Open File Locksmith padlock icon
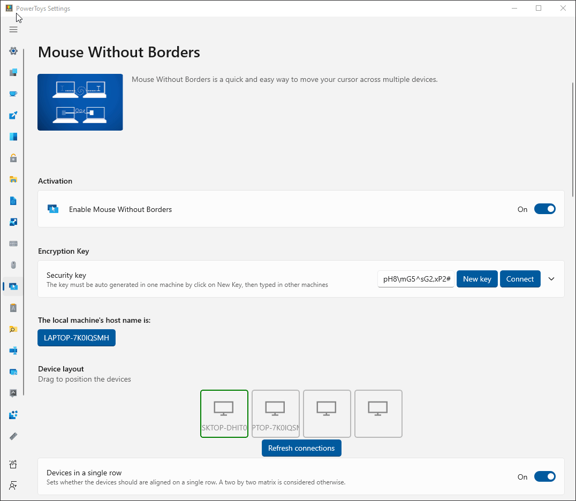576x501 pixels. coord(13,157)
